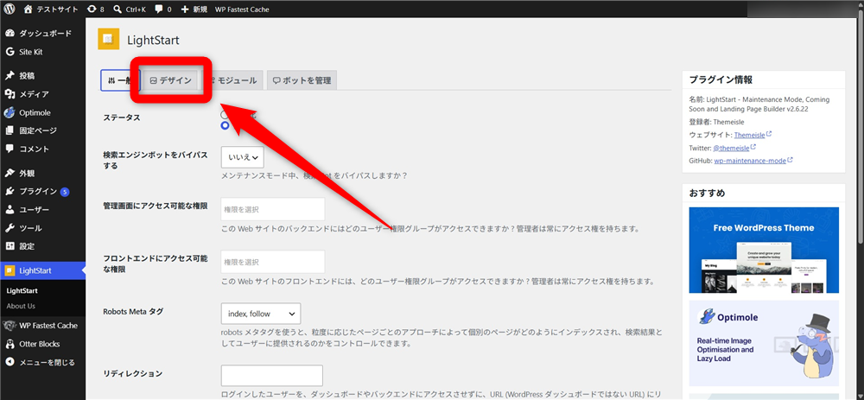Open the メディア library menu
Screen dimensions: 864x400
pyautogui.click(x=42, y=94)
